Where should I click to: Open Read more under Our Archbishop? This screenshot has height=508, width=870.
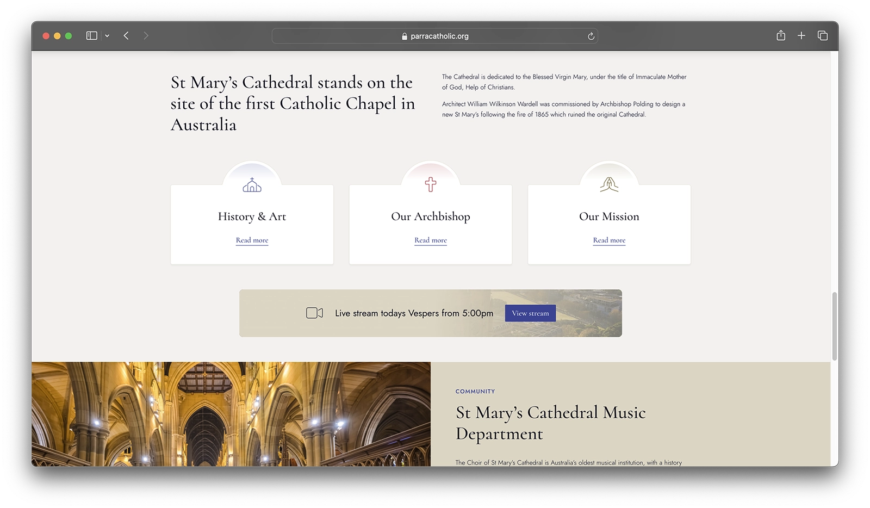pos(431,240)
